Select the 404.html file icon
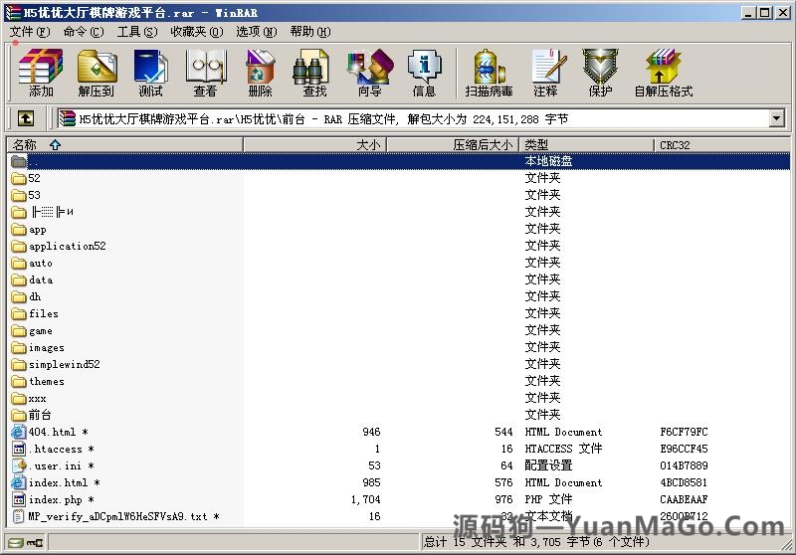796x555 pixels. [18, 432]
